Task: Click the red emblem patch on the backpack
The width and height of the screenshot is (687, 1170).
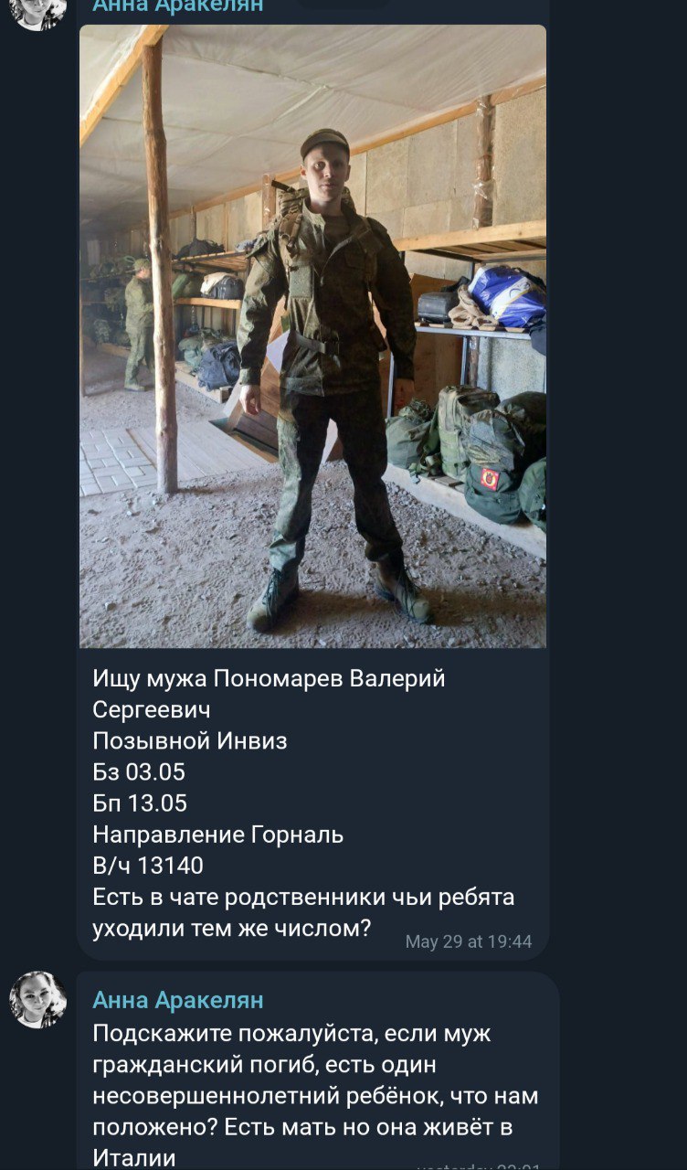Action: 491,478
